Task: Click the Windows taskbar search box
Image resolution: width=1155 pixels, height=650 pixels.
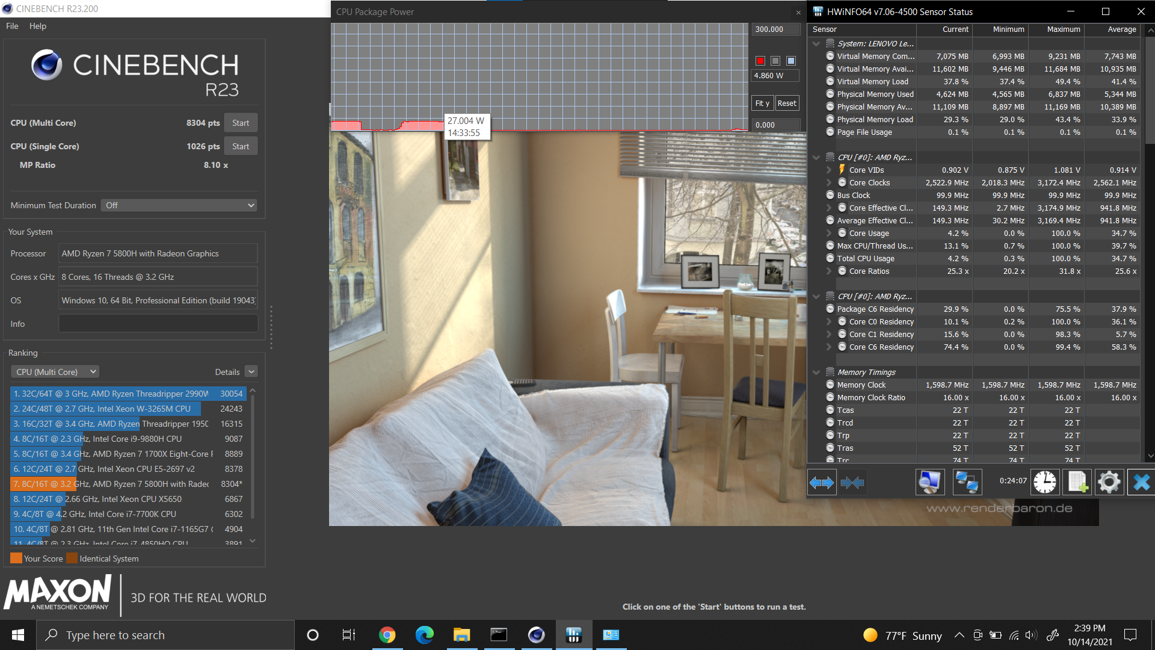Action: click(x=165, y=635)
